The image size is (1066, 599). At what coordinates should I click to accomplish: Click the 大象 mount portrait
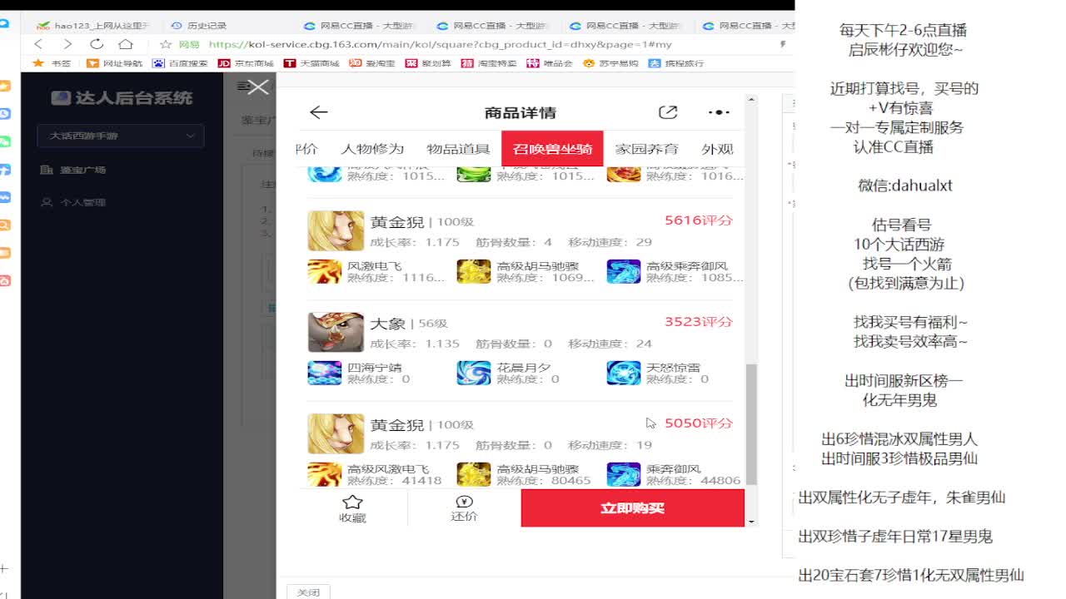coord(336,332)
